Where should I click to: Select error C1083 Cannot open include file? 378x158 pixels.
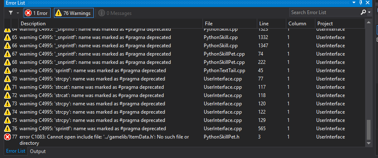coord(104,140)
